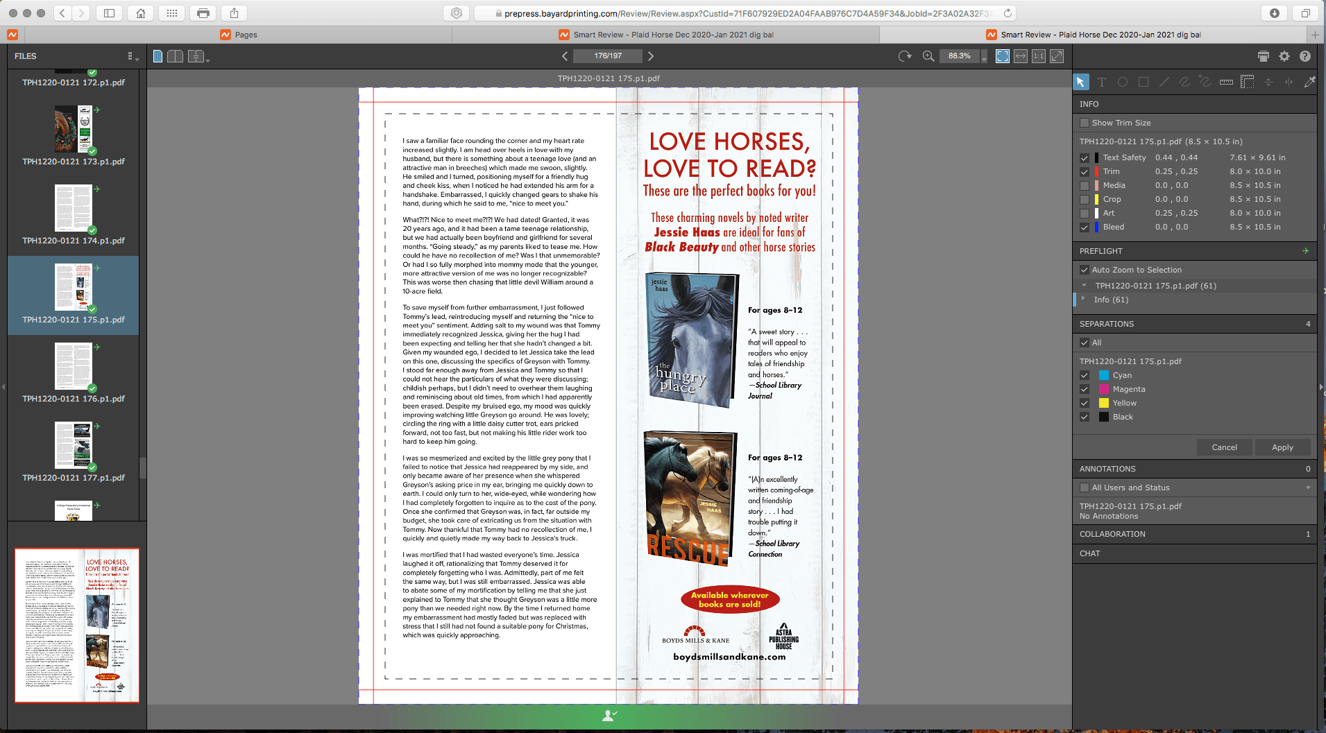The image size is (1326, 733).
Task: Click the Apply button for separations
Action: [1283, 447]
